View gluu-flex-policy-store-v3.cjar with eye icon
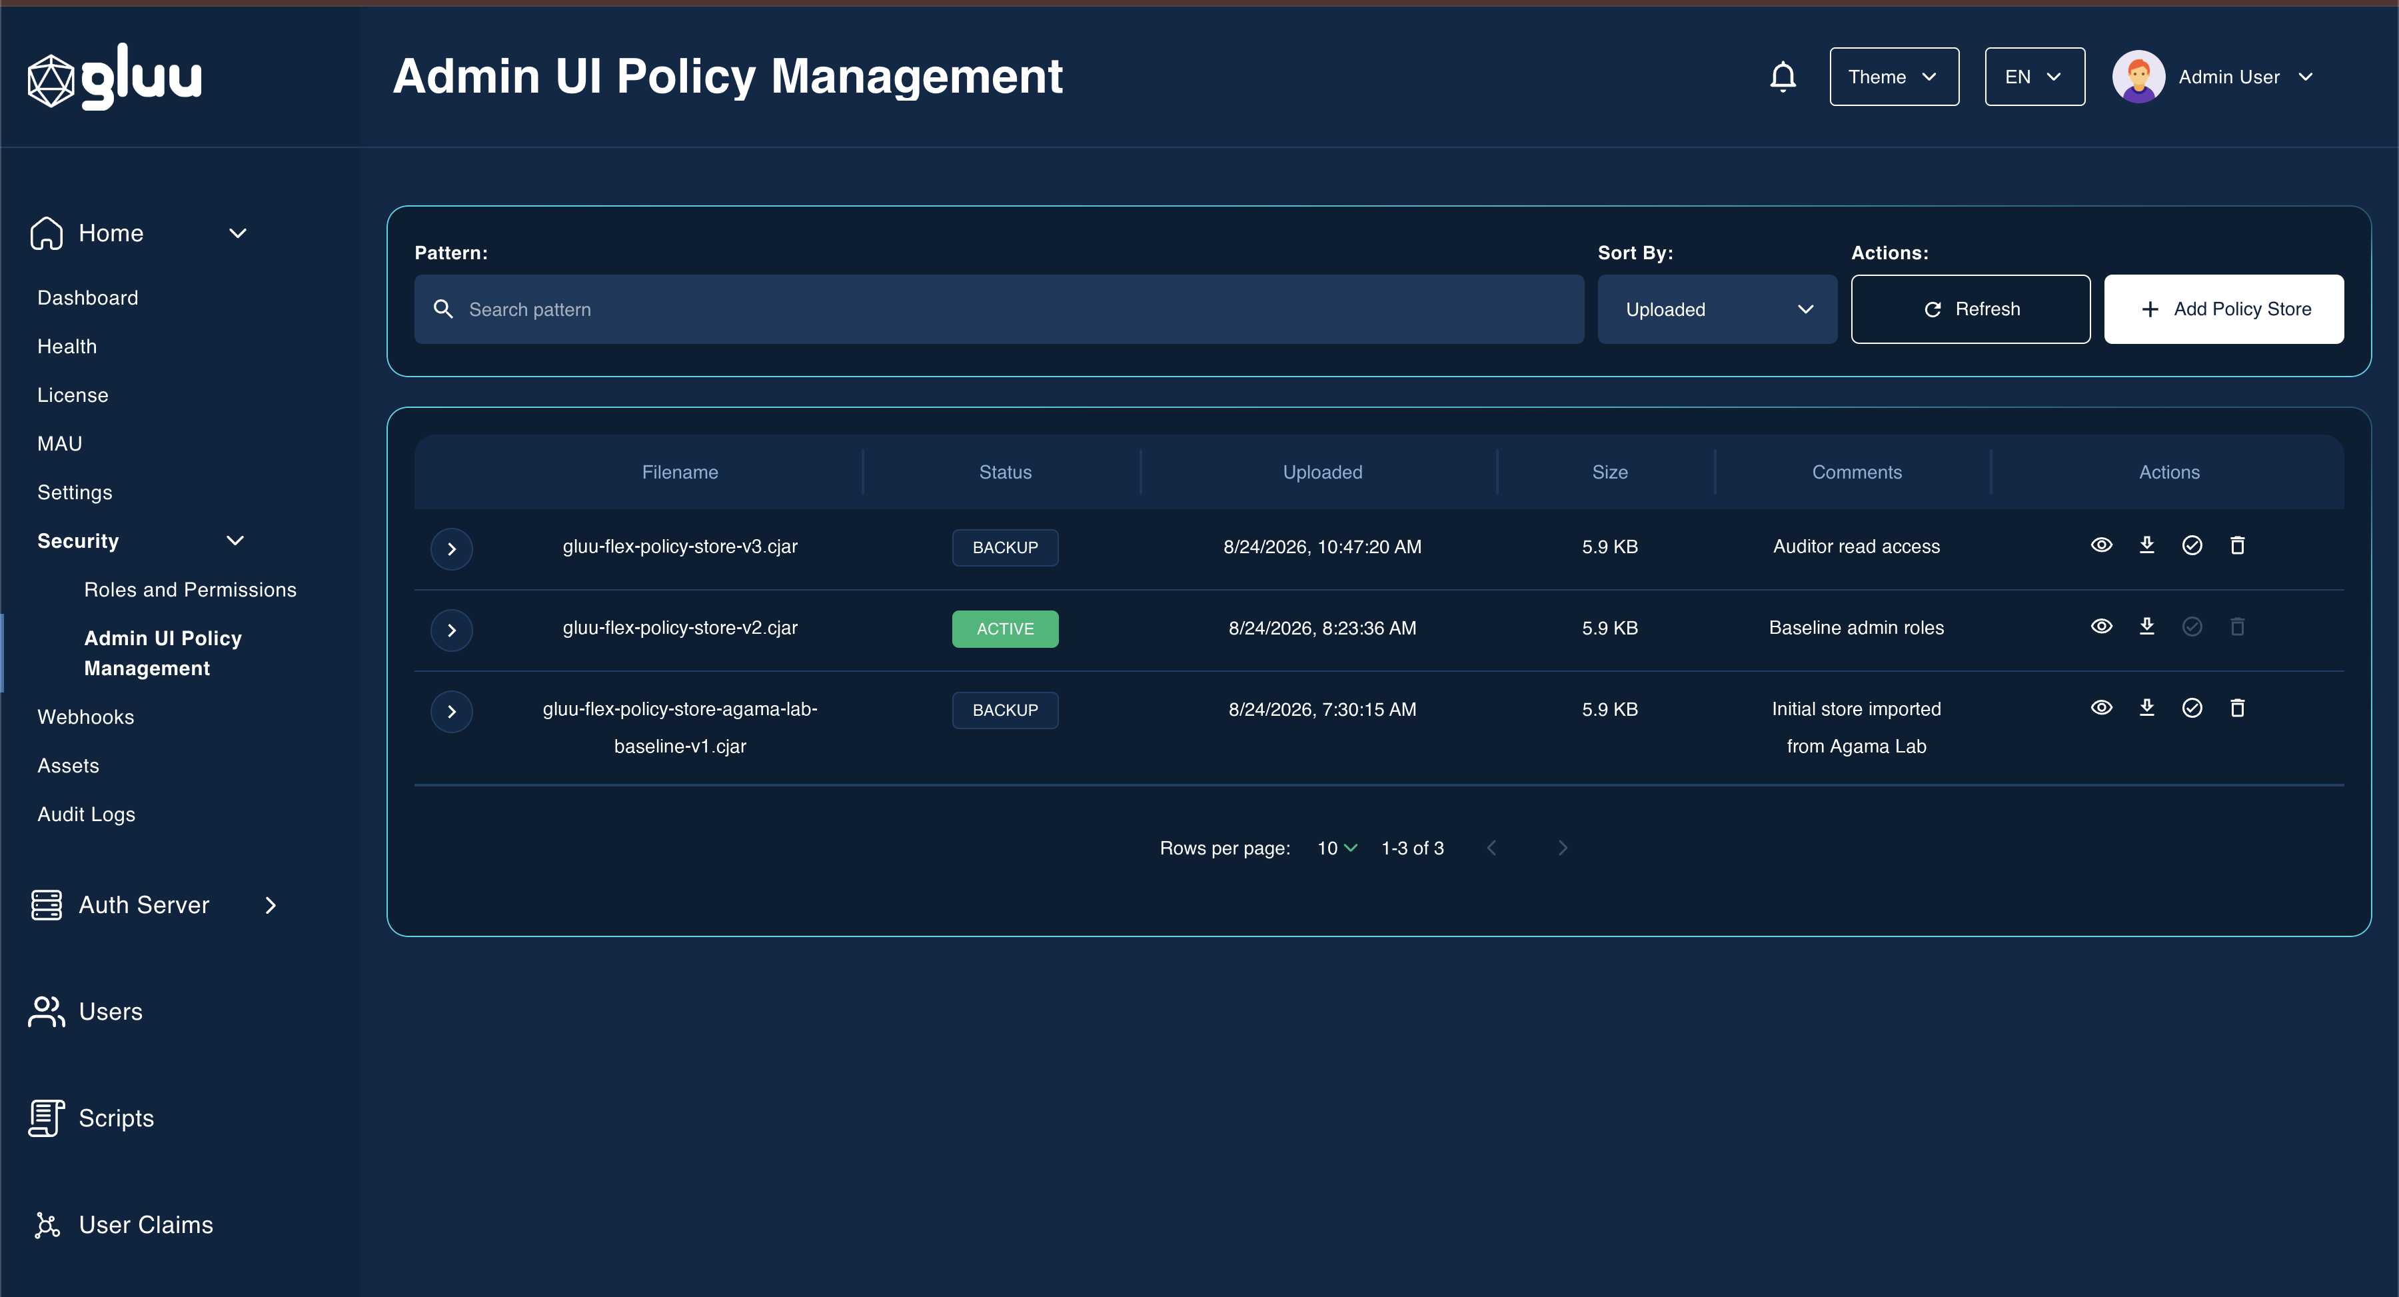2399x1297 pixels. [x=2101, y=545]
